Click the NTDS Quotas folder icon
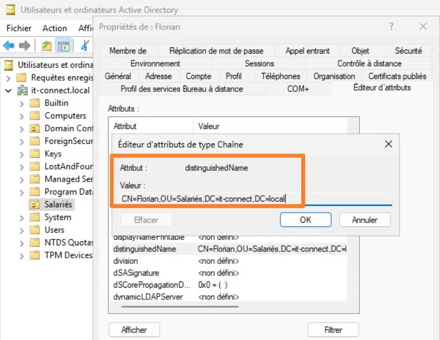Image resolution: width=440 pixels, height=340 pixels. [35, 242]
